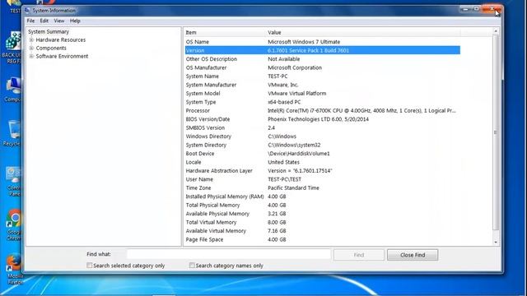Image resolution: width=527 pixels, height=296 pixels.
Task: Click the Computer desktop icon
Action: [13, 90]
